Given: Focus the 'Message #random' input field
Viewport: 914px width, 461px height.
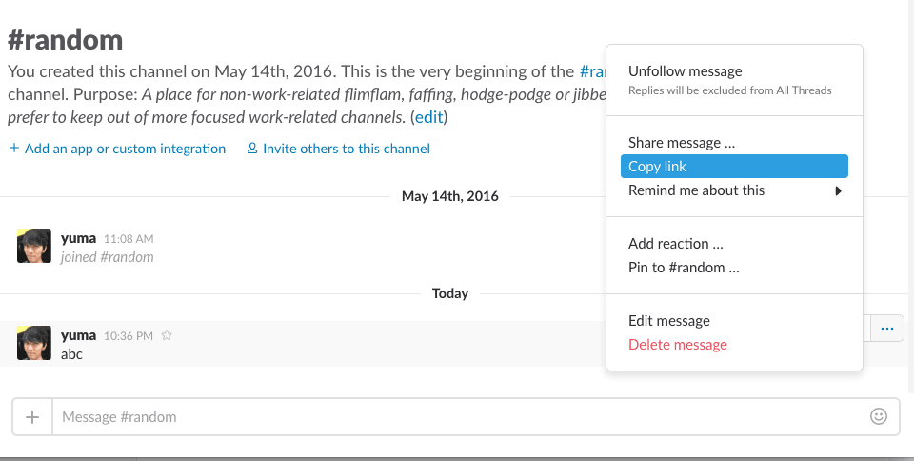Looking at the screenshot, I should [x=457, y=416].
